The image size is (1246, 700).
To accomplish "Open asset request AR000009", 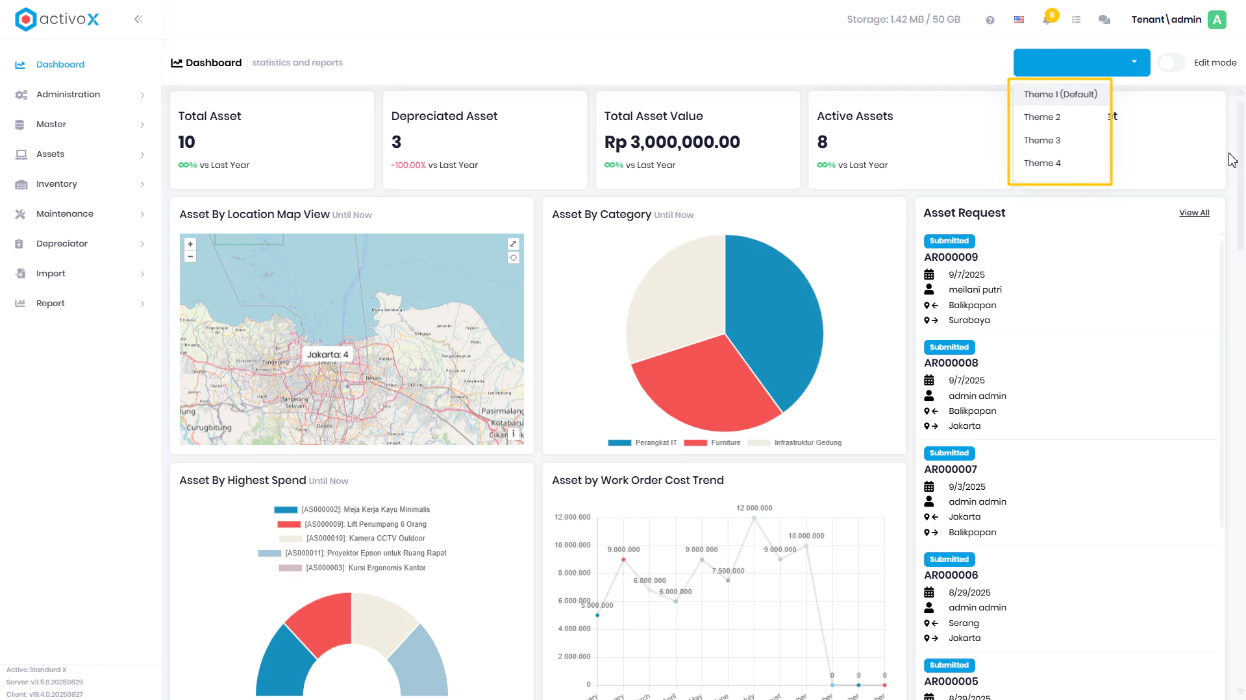I will [951, 258].
